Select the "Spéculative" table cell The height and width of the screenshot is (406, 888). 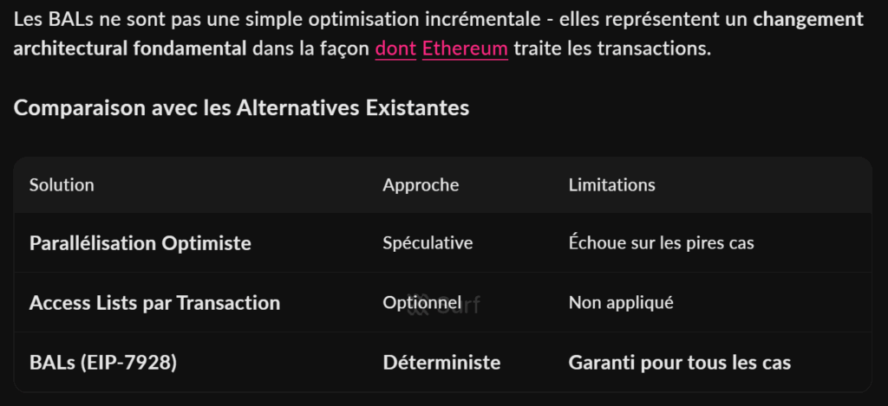click(428, 243)
